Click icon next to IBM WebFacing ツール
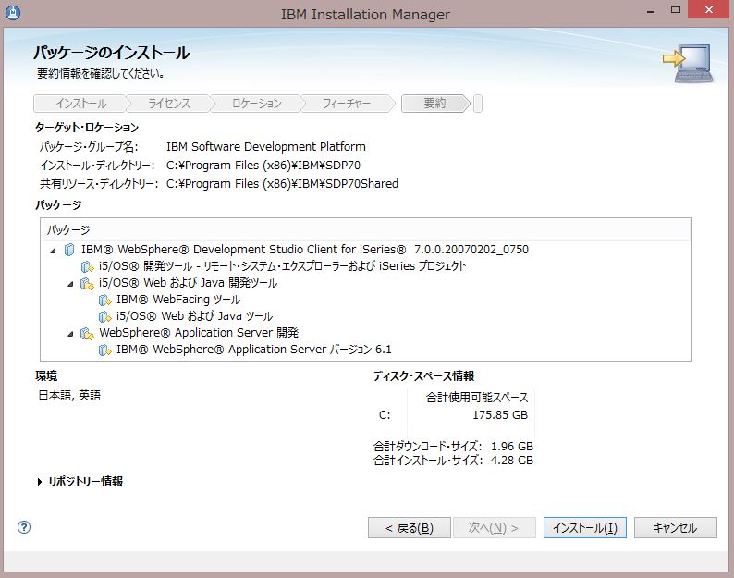This screenshot has height=578, width=734. 104,300
